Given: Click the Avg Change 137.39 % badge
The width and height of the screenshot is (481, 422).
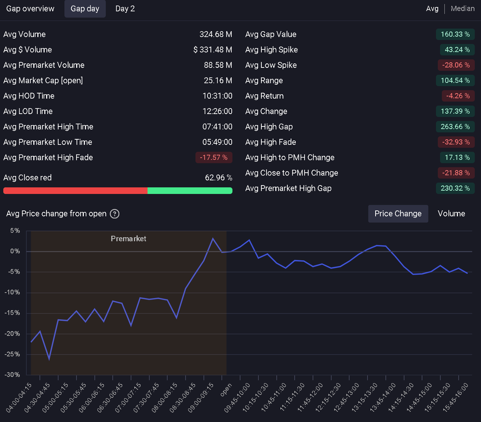Looking at the screenshot, I should tap(455, 111).
